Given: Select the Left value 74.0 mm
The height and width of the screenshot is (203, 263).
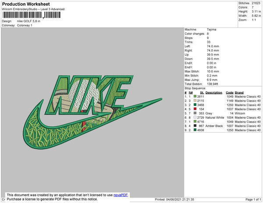Looking at the screenshot, I should [x=213, y=46].
